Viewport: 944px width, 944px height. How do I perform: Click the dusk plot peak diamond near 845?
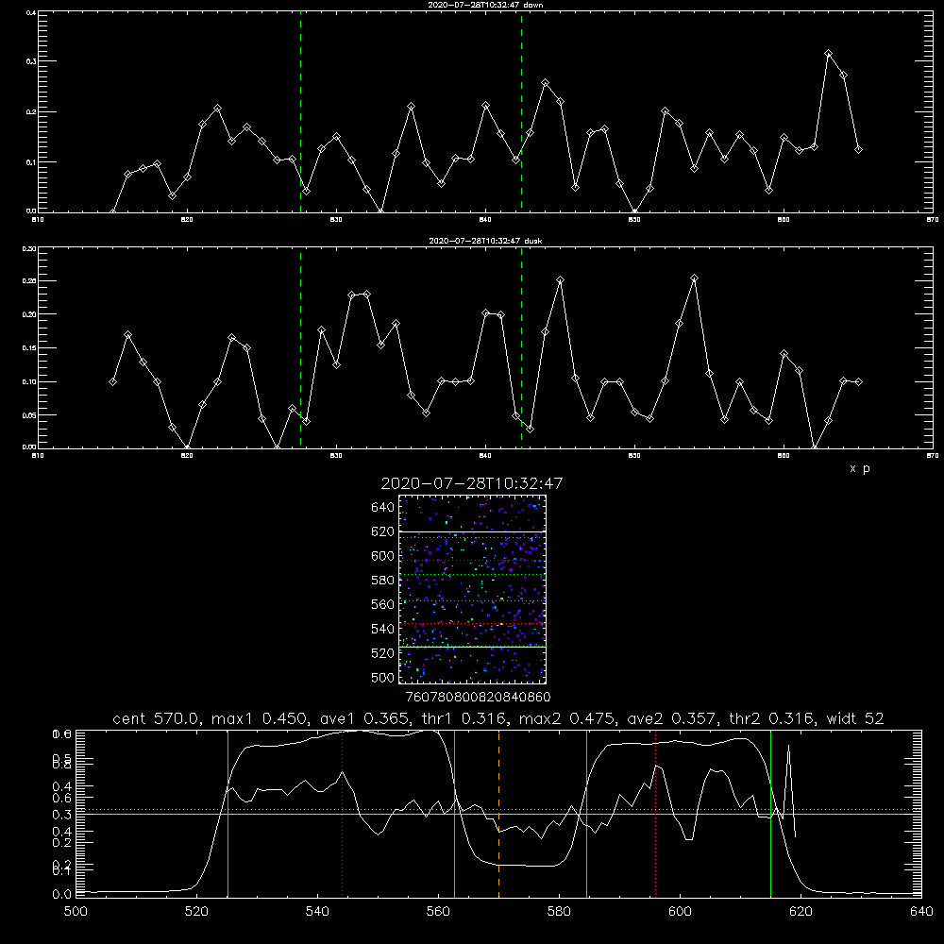coord(560,280)
